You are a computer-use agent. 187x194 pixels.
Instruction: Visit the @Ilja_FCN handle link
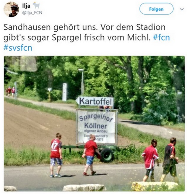point(32,13)
